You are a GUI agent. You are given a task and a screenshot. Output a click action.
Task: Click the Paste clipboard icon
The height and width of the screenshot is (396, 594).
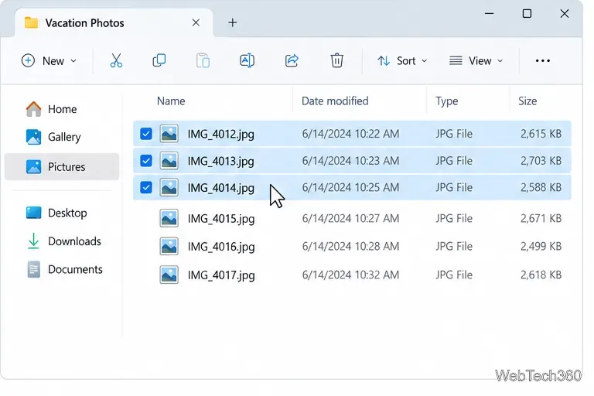(x=203, y=60)
